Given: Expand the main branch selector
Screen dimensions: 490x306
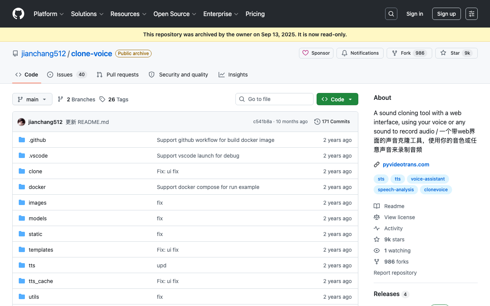Looking at the screenshot, I should 32,99.
